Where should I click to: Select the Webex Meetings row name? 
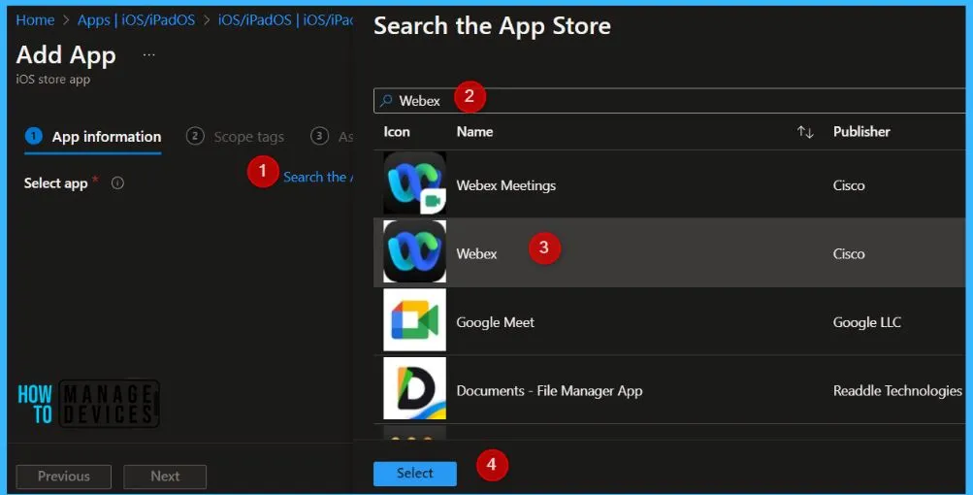click(x=505, y=185)
